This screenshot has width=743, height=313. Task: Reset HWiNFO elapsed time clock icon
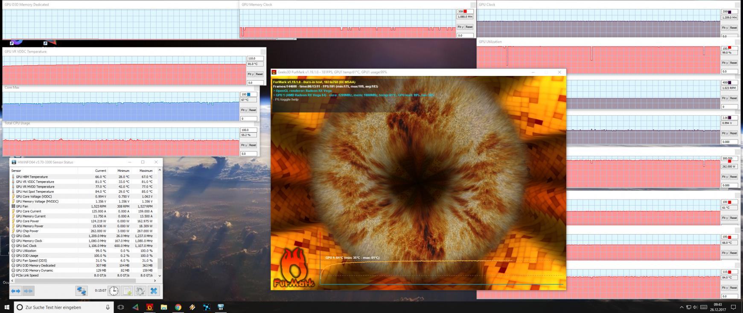click(114, 291)
